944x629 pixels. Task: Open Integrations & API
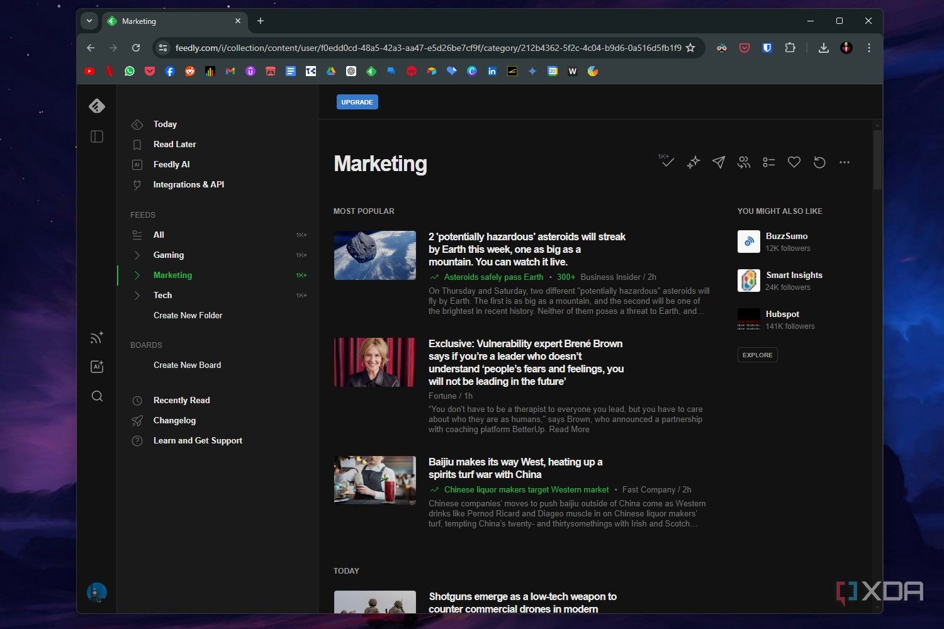point(188,184)
